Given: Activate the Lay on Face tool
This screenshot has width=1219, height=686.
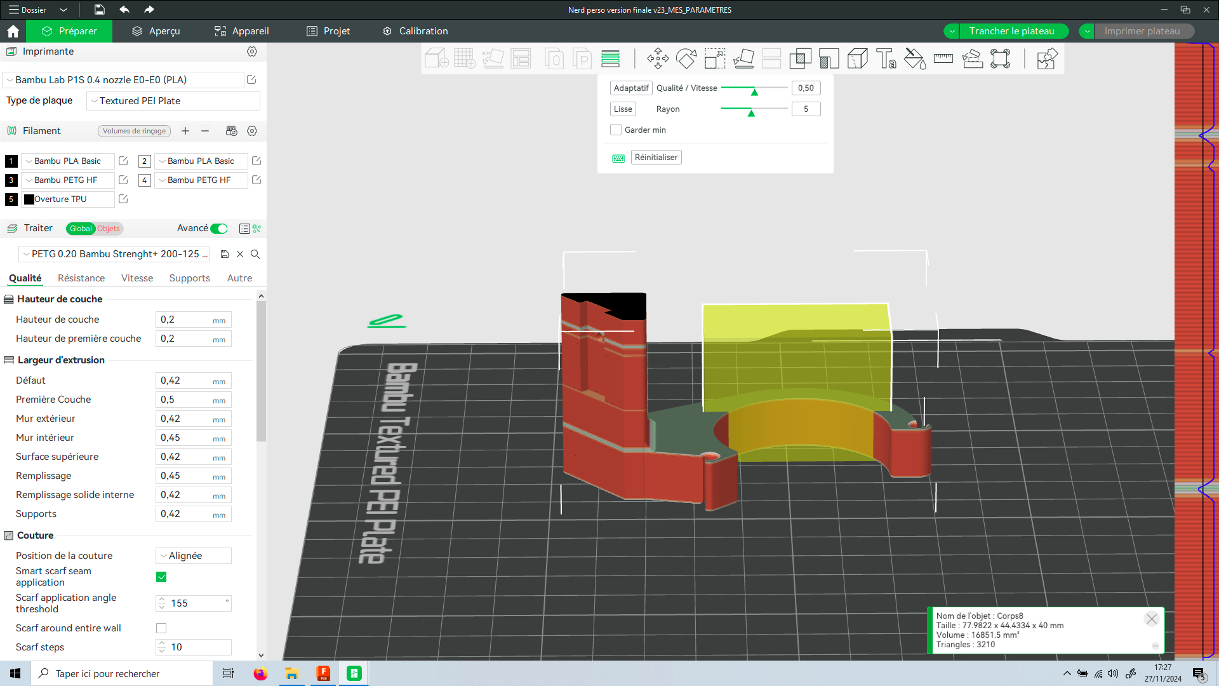Looking at the screenshot, I should (x=743, y=59).
